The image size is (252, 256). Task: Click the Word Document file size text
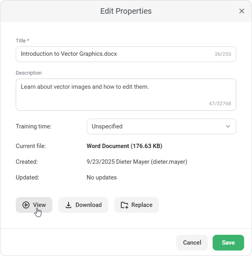pyautogui.click(x=124, y=146)
